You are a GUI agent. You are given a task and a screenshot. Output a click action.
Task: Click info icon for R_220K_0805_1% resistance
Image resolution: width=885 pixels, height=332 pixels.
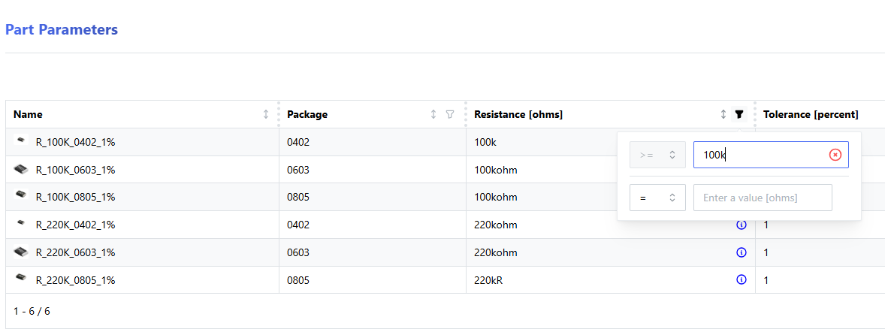click(742, 279)
